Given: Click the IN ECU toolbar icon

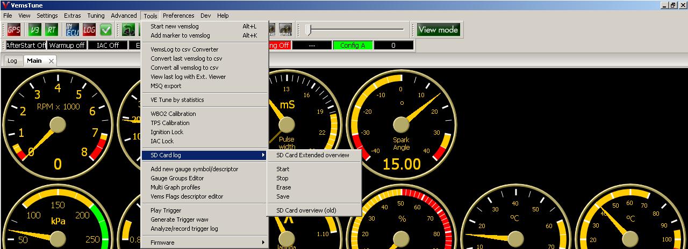Looking at the screenshot, I should pyautogui.click(x=73, y=30).
